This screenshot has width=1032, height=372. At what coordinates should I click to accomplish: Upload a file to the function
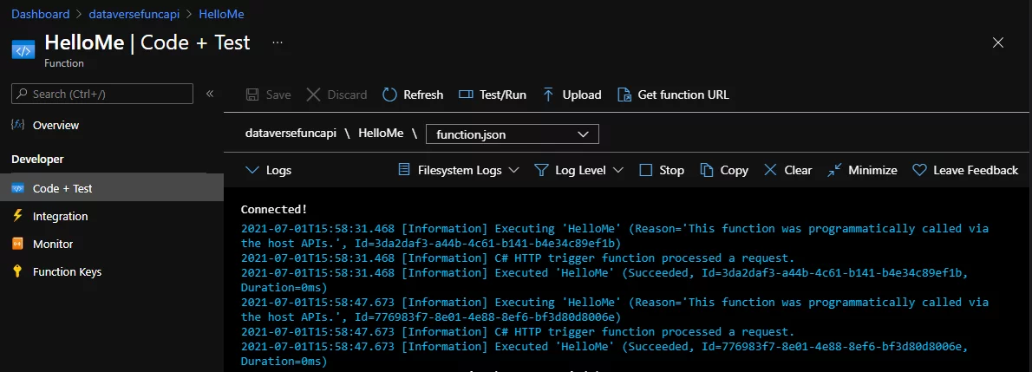click(x=572, y=95)
